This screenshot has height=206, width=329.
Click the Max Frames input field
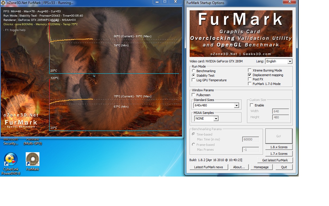point(250,150)
